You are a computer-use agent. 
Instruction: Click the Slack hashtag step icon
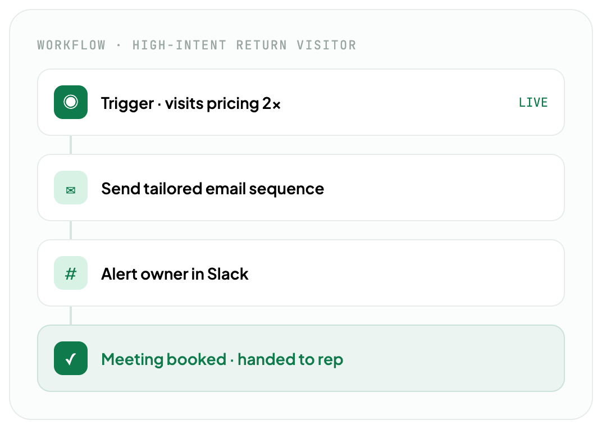(71, 273)
